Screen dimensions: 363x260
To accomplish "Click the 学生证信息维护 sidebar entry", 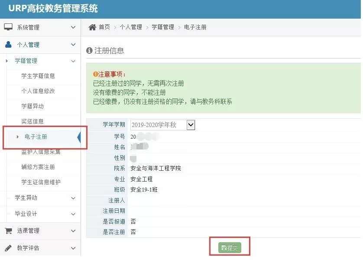I will (41, 182).
